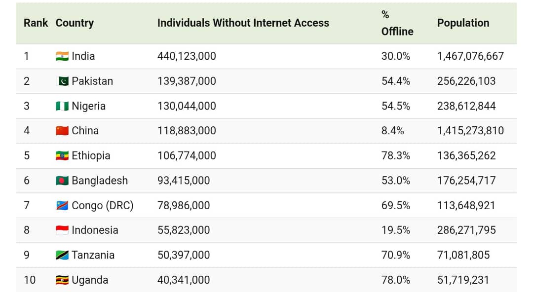This screenshot has height=300, width=533.
Task: Click the Ethiopia flag icon
Action: click(x=62, y=156)
